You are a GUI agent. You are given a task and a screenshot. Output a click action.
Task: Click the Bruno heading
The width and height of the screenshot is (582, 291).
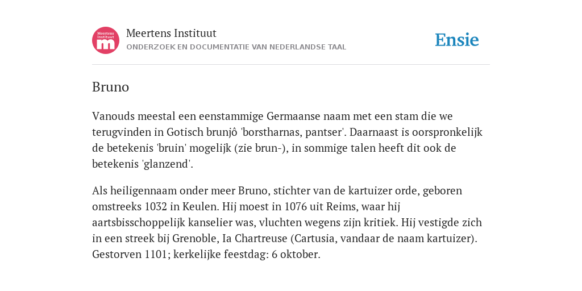(x=111, y=87)
